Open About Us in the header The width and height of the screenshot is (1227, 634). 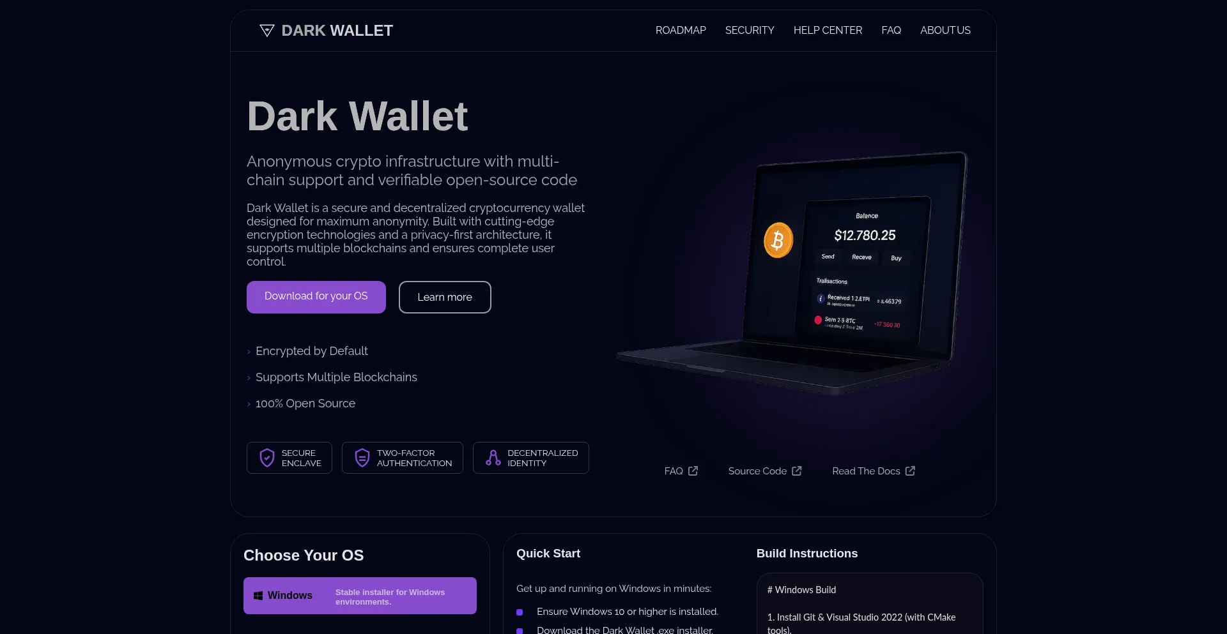coord(945,30)
